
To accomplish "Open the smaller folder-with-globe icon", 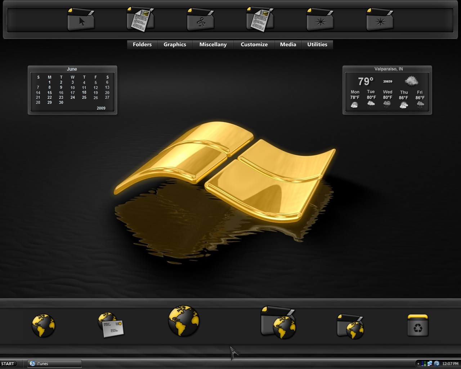I will (x=350, y=326).
